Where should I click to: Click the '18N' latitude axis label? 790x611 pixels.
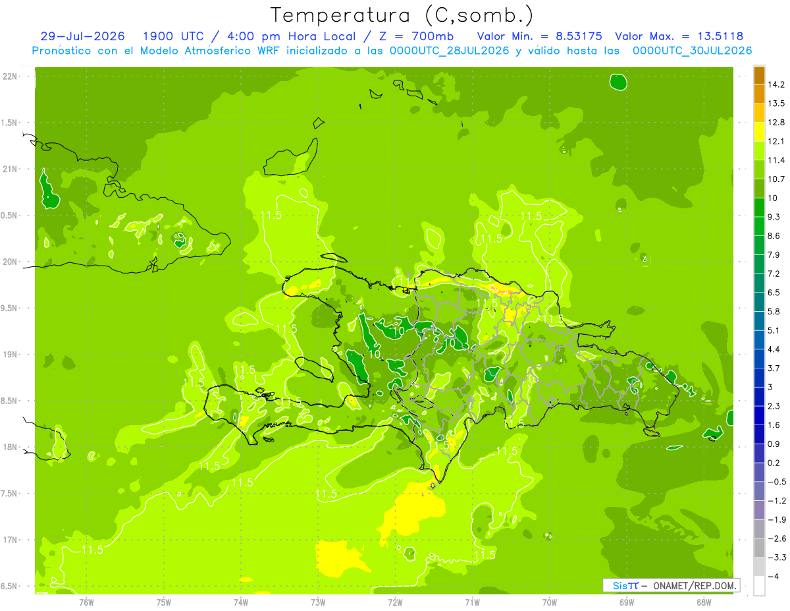10,447
